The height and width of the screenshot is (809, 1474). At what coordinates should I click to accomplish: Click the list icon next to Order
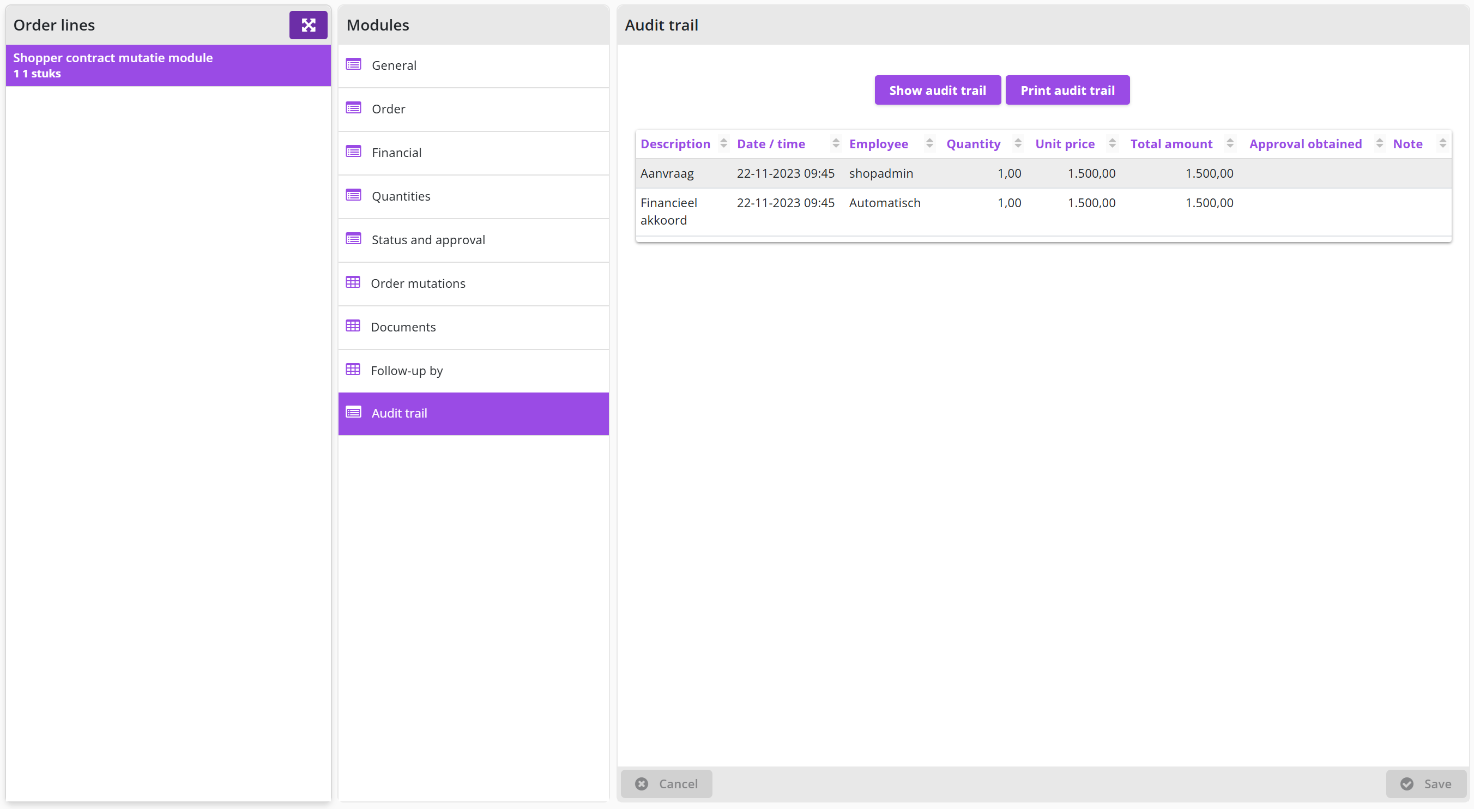coord(353,108)
